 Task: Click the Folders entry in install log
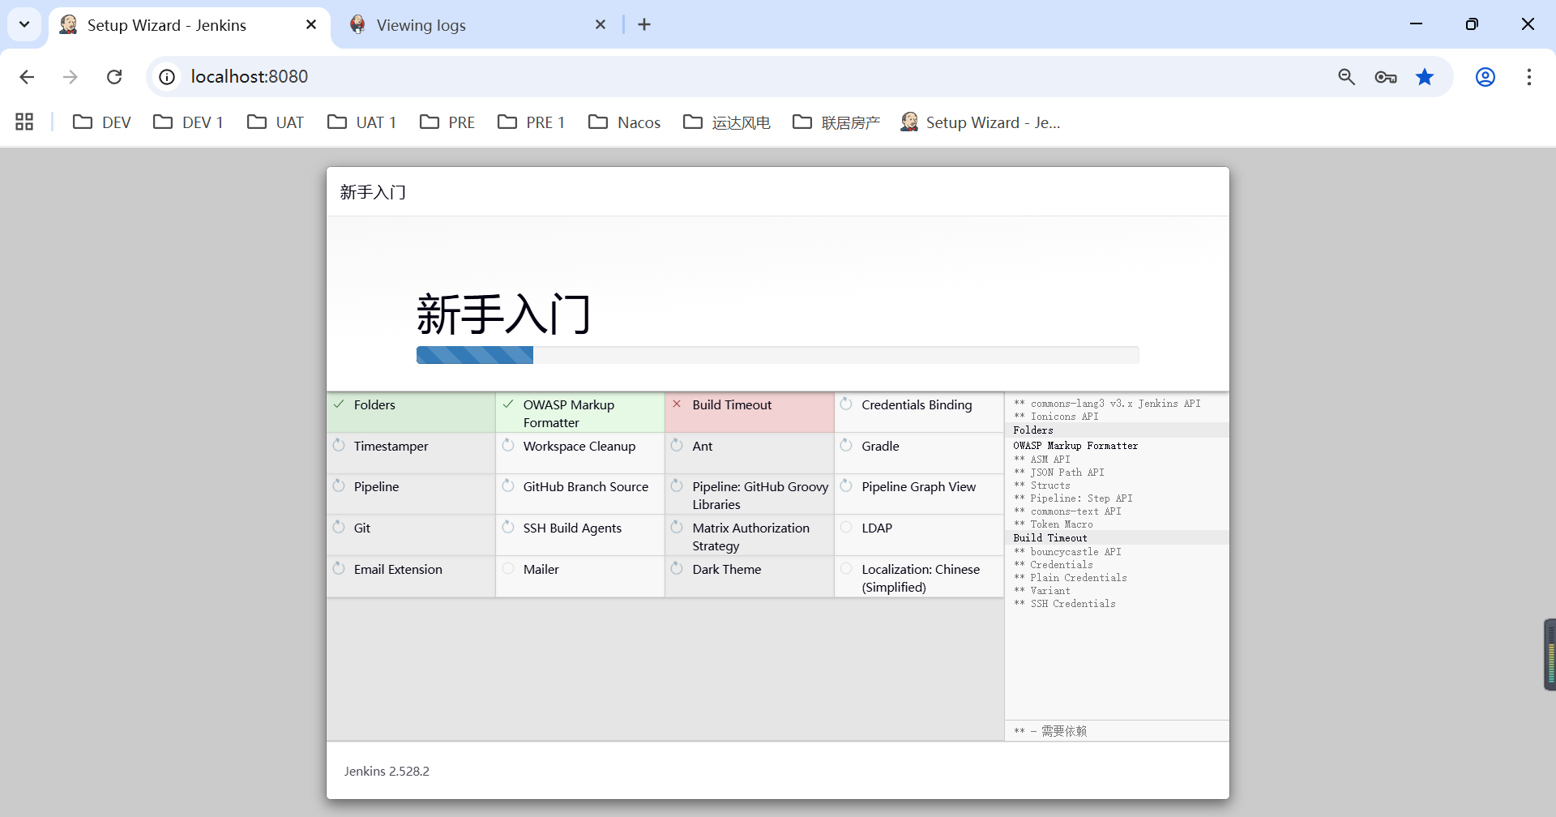tap(1033, 430)
